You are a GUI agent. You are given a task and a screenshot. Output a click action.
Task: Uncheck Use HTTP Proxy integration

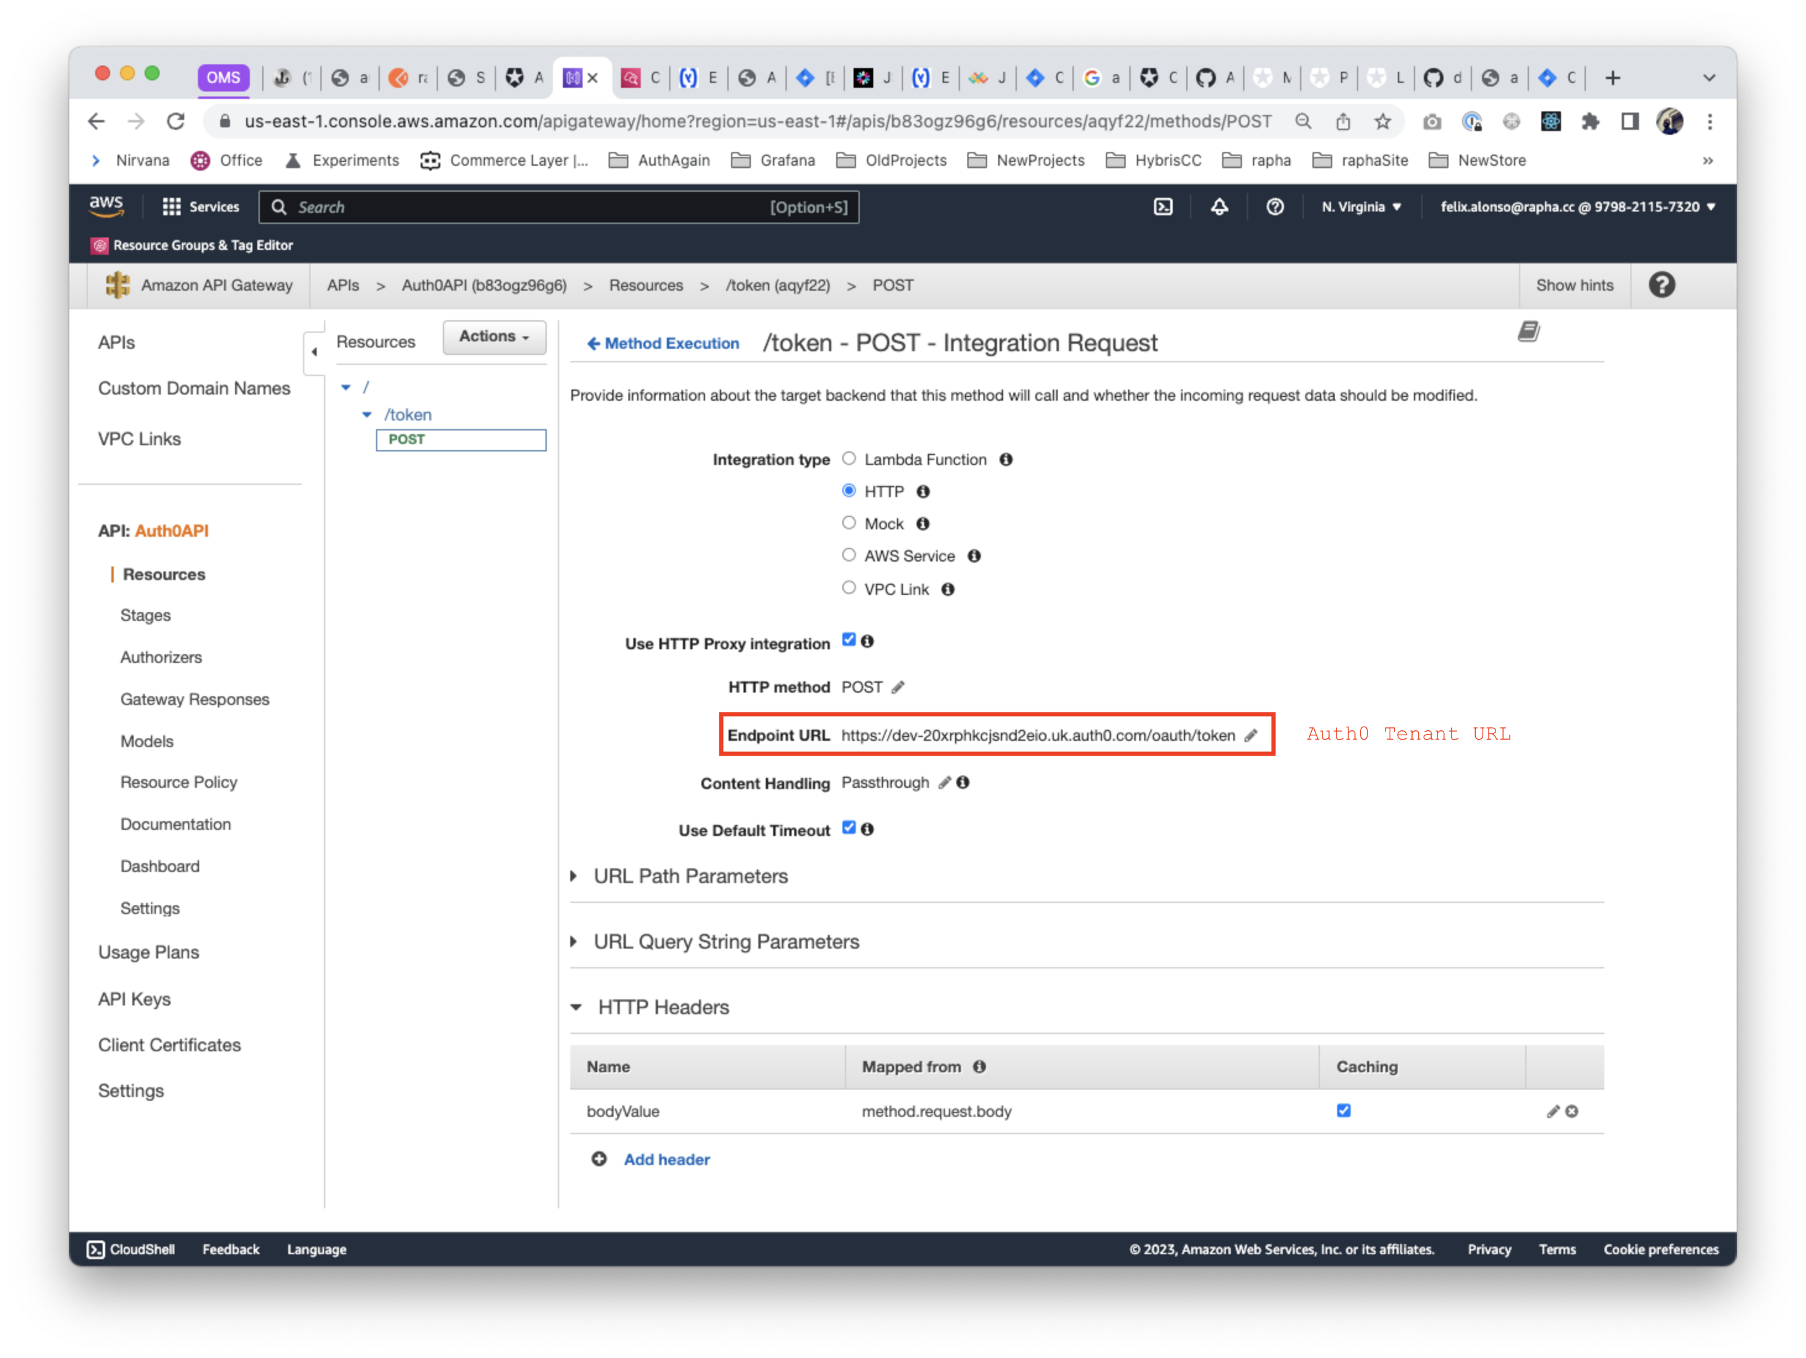(x=849, y=640)
